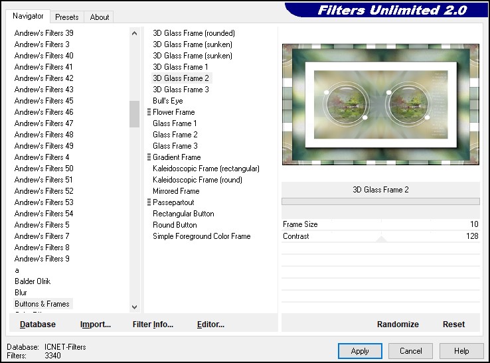Choose Simple Foreground Color Frame filter
This screenshot has width=490, height=363.
pyautogui.click(x=202, y=236)
